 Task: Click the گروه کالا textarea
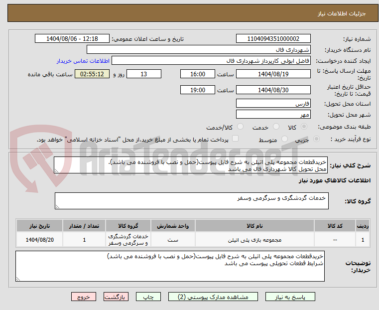(x=192, y=201)
